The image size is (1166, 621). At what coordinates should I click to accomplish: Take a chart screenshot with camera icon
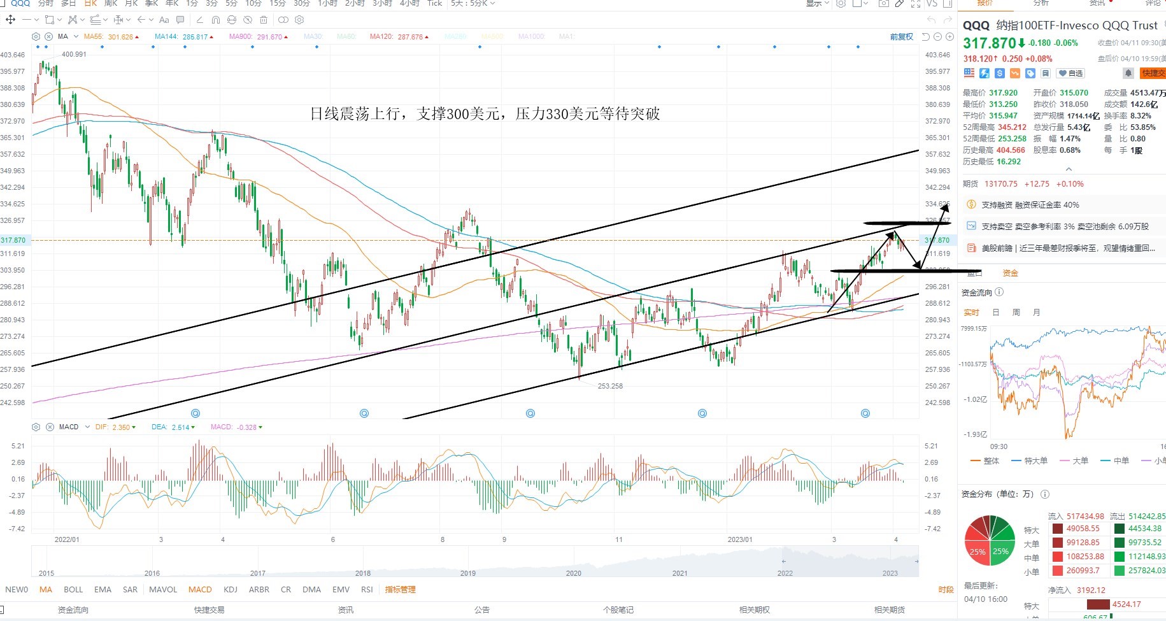[x=884, y=3]
